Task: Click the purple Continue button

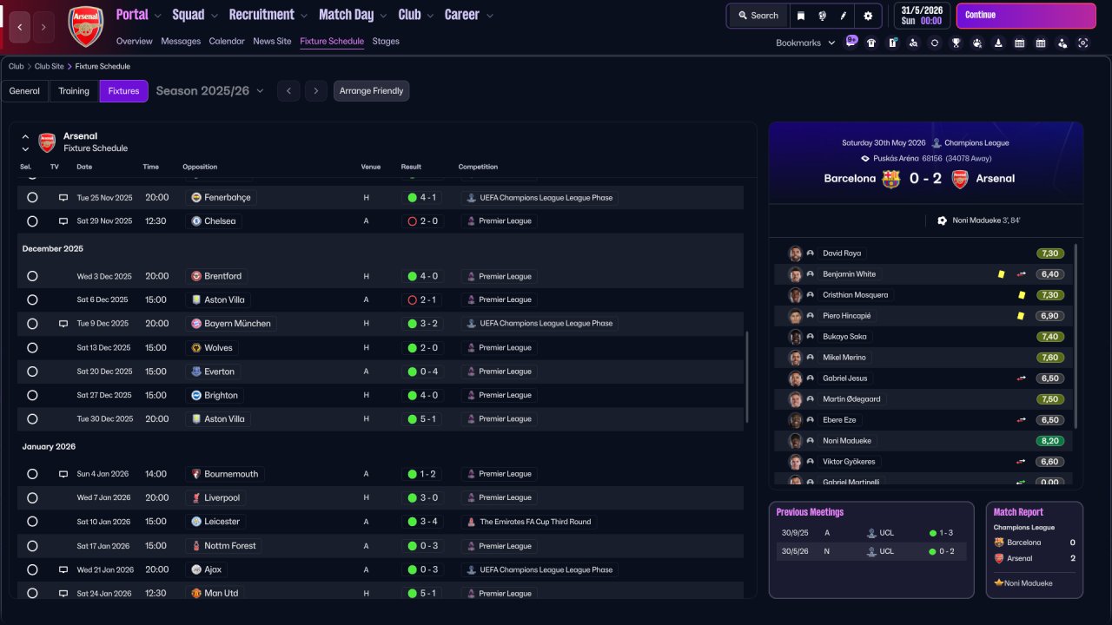Action: pos(1026,16)
